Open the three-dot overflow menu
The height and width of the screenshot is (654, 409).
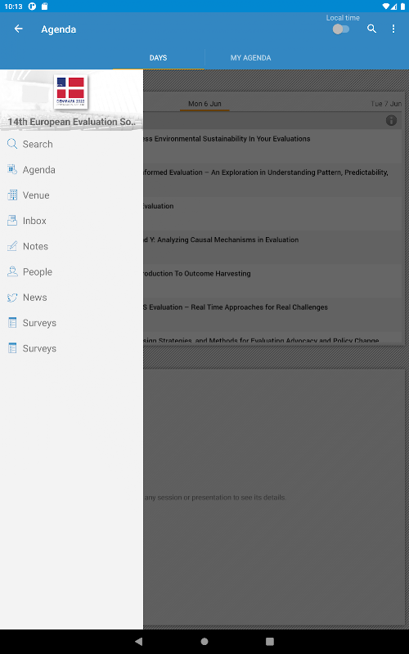[x=393, y=29]
